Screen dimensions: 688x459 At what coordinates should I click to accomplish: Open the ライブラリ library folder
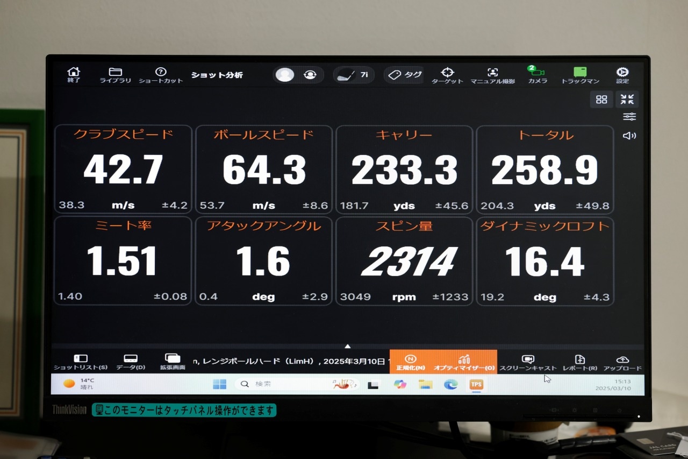(115, 75)
